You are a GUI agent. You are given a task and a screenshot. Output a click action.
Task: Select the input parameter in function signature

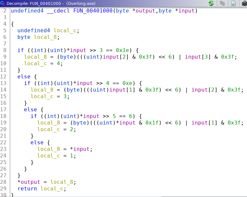click(186, 11)
